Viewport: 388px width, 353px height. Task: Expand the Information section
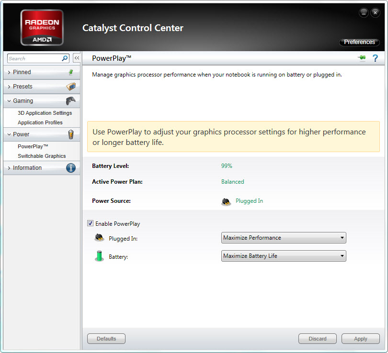tap(27, 168)
